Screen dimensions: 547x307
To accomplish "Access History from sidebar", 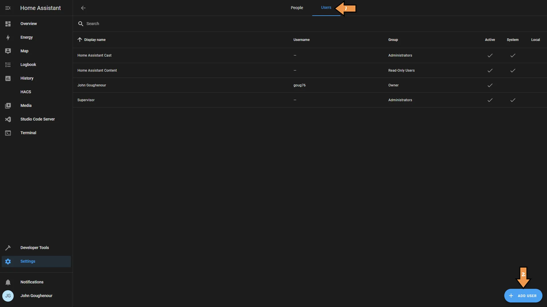I will point(27,78).
